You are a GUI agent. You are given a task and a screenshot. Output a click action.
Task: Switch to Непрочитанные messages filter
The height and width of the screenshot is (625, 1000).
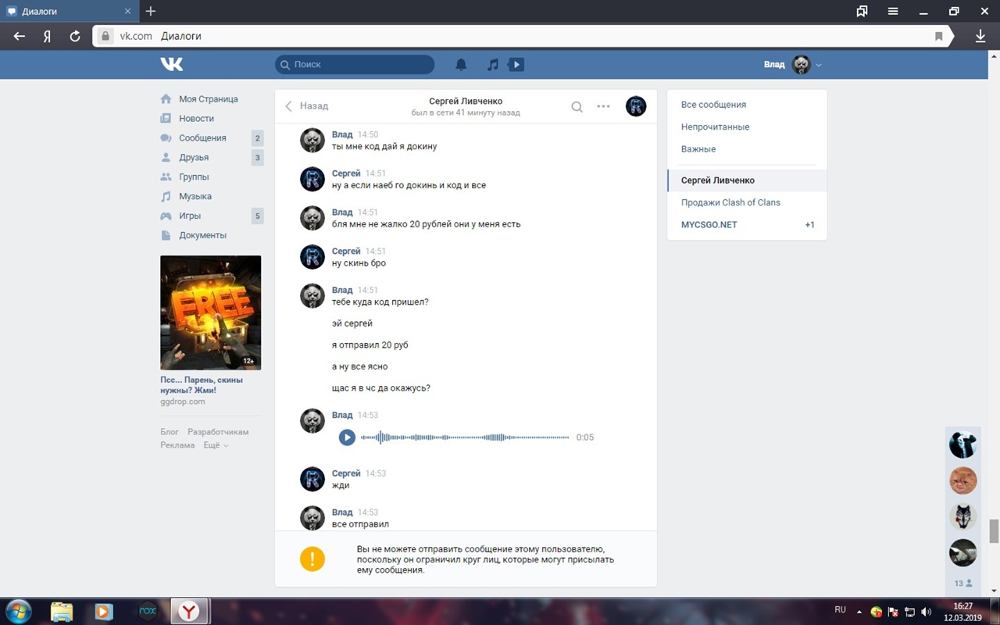point(715,127)
